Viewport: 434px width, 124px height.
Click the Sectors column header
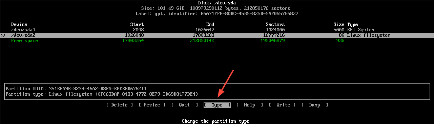click(275, 25)
